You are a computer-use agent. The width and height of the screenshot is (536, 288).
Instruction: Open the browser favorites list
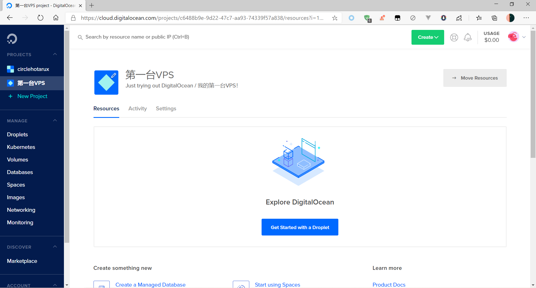click(x=479, y=18)
